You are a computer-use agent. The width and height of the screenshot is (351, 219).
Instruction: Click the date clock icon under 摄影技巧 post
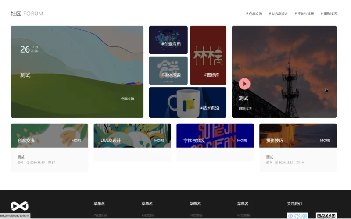[x=276, y=162]
